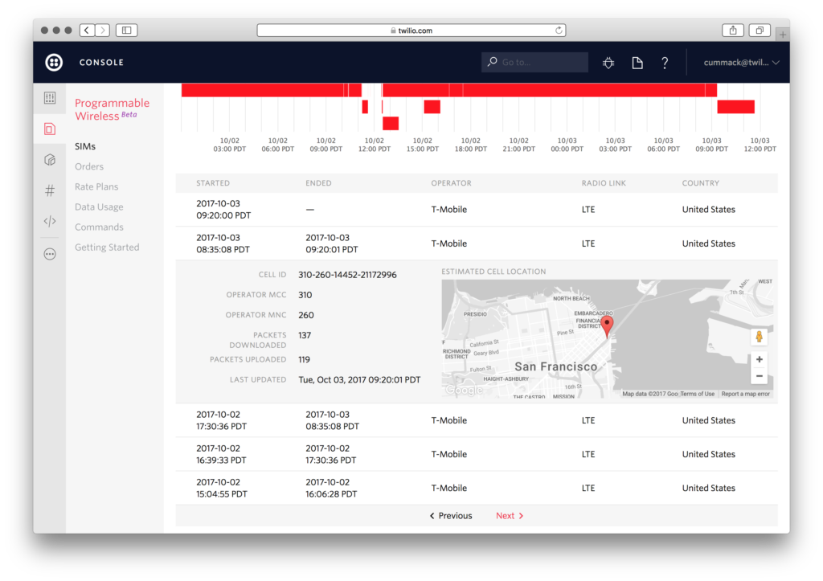Click the twilio.com address bar

[x=411, y=31]
